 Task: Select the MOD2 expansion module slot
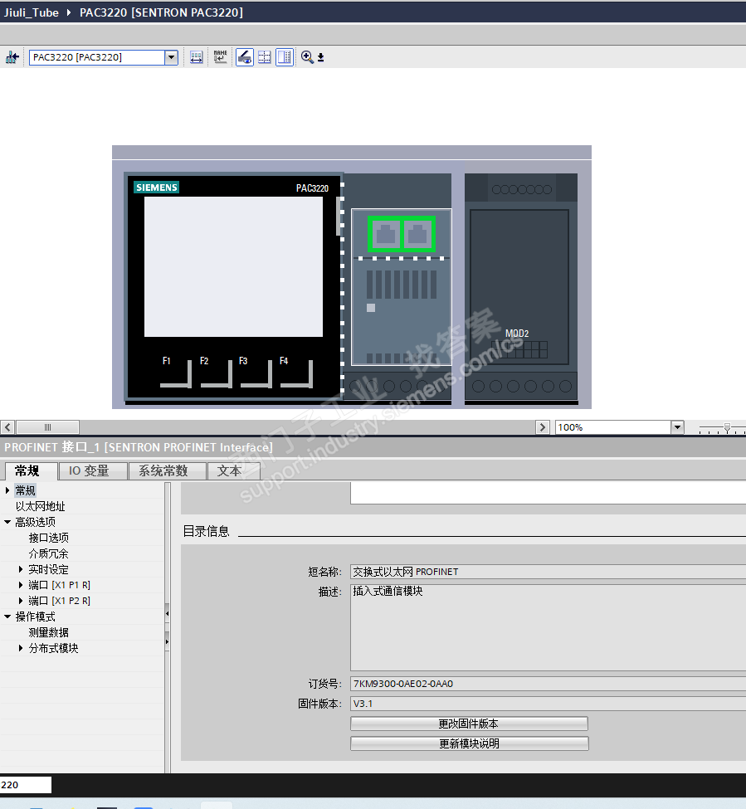pyautogui.click(x=519, y=287)
